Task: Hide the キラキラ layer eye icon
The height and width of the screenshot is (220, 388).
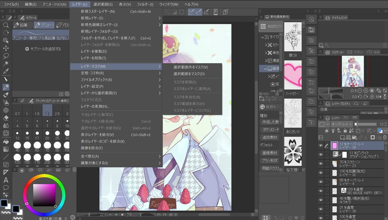Action: click(x=321, y=200)
